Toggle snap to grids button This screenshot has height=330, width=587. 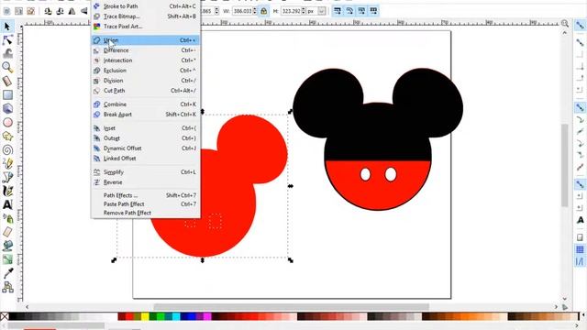coord(580,249)
